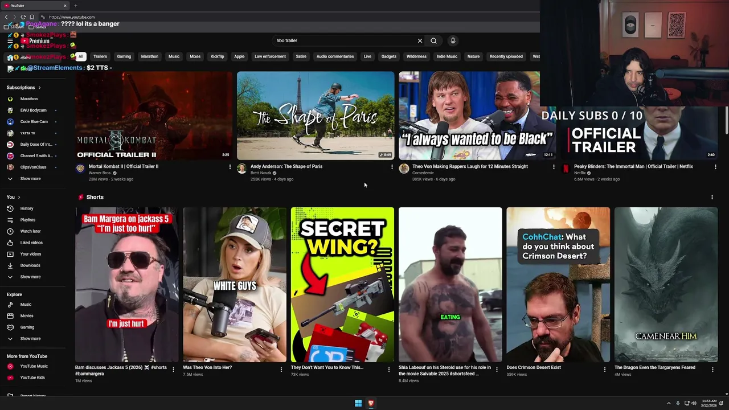Image resolution: width=729 pixels, height=410 pixels.
Task: Click the Windows Start button
Action: (x=358, y=403)
